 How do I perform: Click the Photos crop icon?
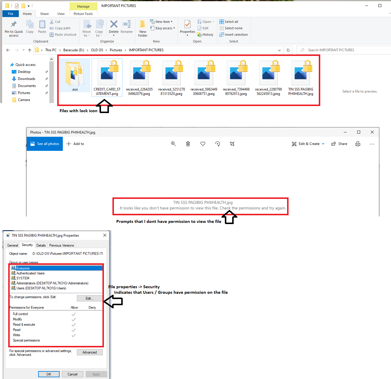point(232,144)
